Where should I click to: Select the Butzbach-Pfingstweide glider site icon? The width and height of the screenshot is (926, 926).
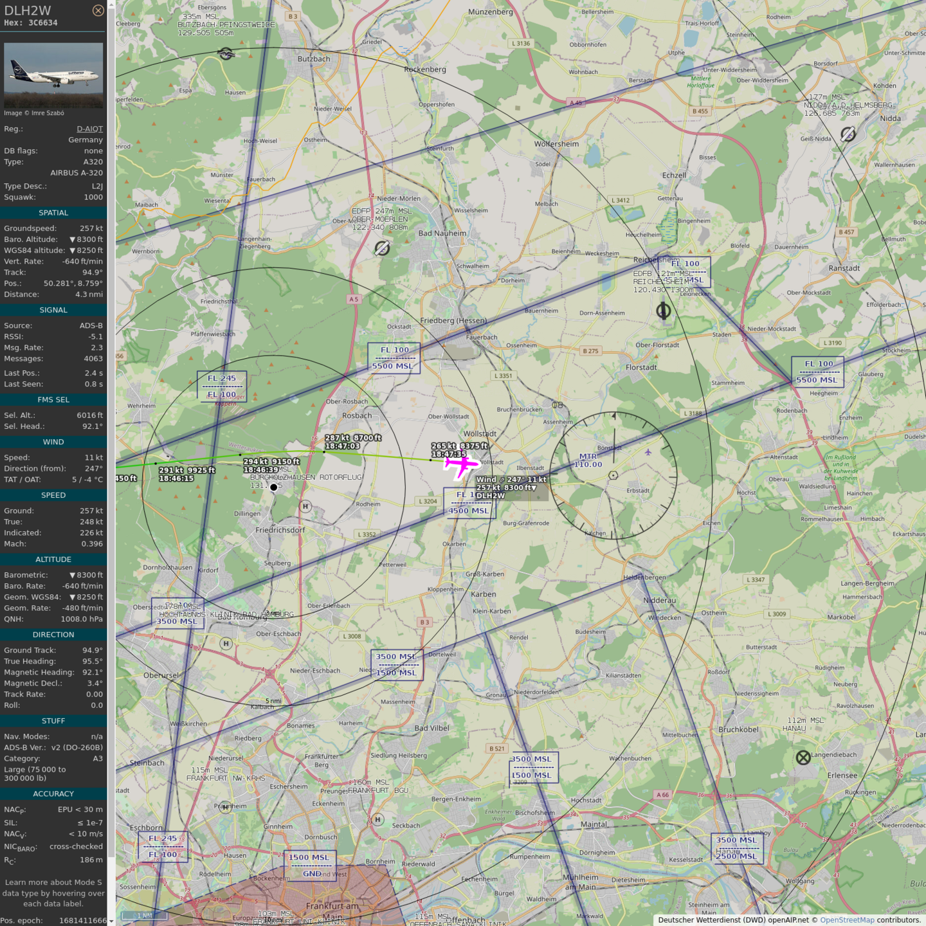(226, 54)
